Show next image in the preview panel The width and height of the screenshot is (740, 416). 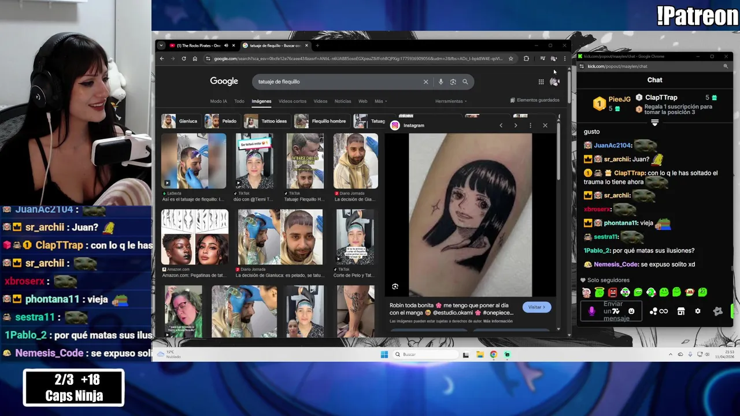(x=516, y=125)
